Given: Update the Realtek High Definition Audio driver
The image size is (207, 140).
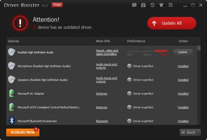Looking at the screenshot, I should pos(183,52).
